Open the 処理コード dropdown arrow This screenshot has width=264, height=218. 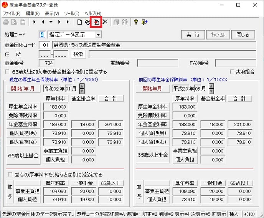98,35
